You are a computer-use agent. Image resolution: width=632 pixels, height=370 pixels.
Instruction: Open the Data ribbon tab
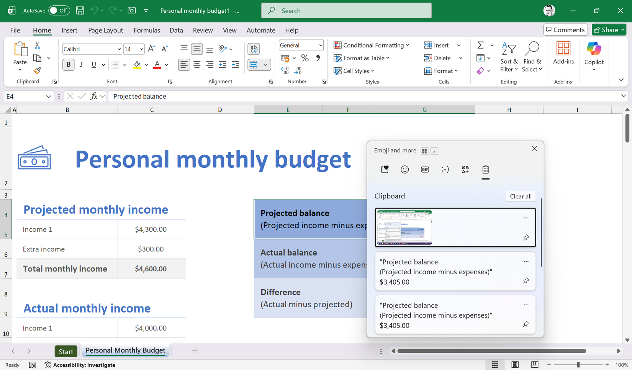point(176,30)
